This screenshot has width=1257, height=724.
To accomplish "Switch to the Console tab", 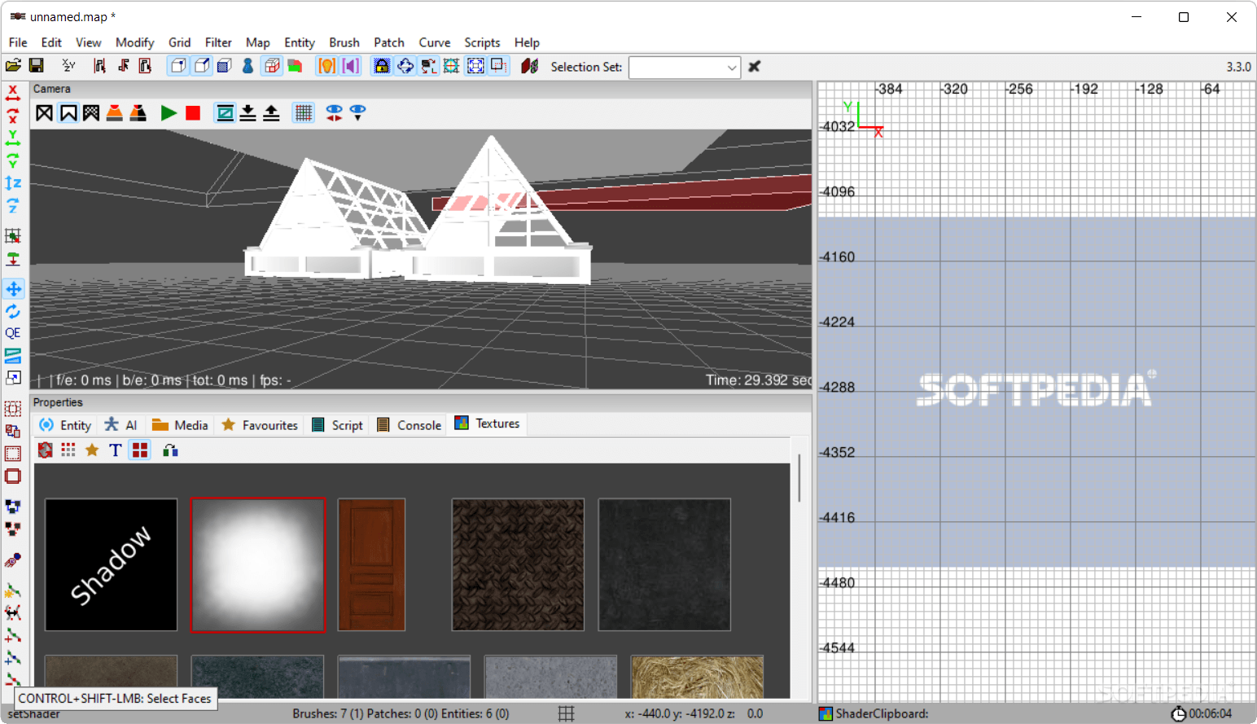I will 409,425.
